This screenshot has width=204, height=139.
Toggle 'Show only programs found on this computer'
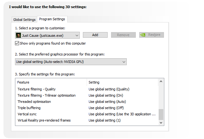pos(17,43)
